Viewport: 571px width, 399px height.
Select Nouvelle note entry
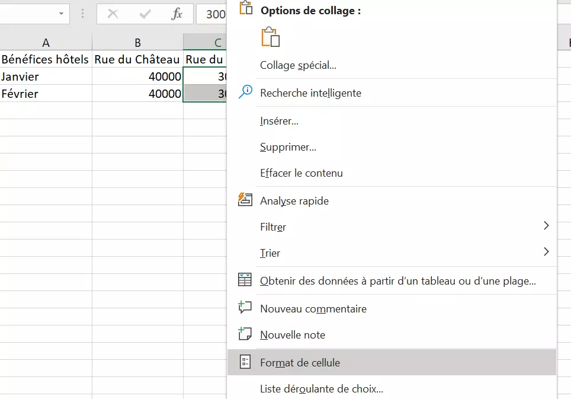392,335
